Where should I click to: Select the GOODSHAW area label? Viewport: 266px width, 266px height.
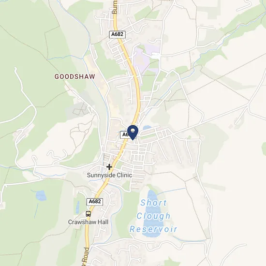74,76
